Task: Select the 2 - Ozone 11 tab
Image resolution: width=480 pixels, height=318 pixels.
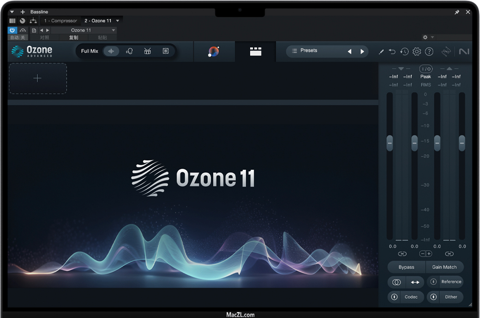Action: pyautogui.click(x=98, y=21)
